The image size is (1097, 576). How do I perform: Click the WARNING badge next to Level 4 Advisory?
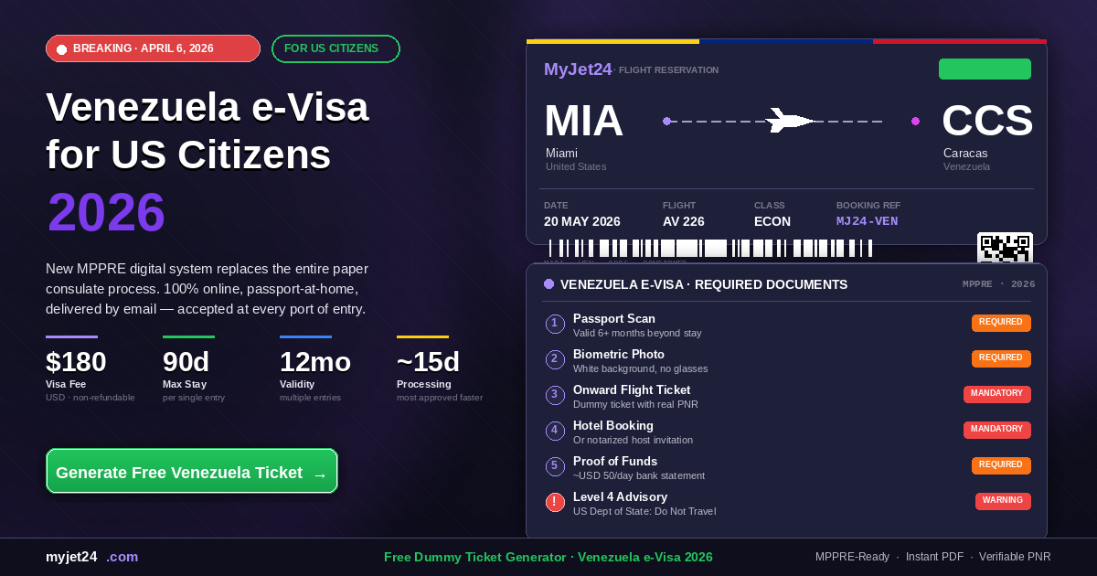1003,501
